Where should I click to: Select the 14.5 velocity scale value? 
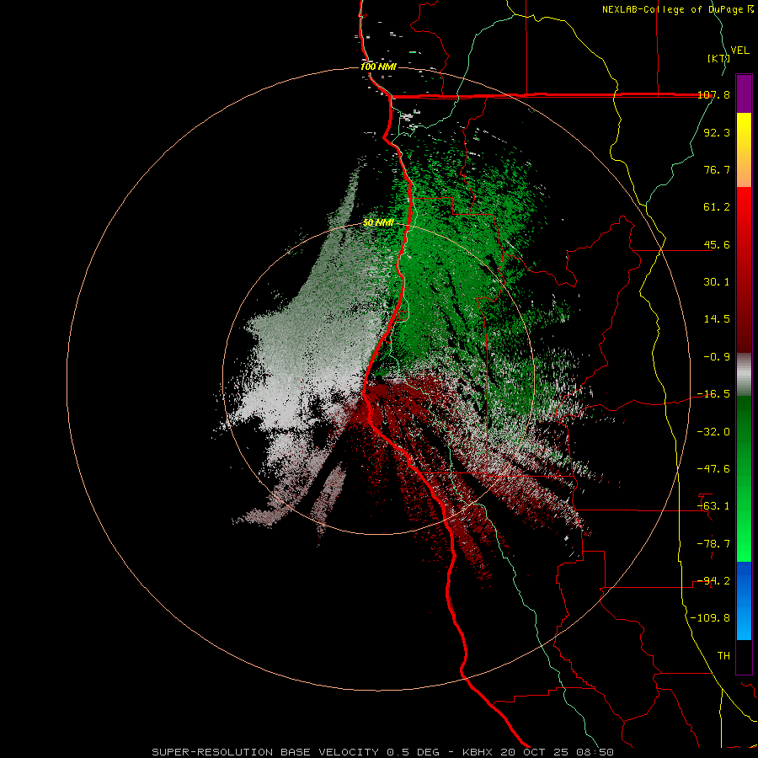click(x=717, y=319)
